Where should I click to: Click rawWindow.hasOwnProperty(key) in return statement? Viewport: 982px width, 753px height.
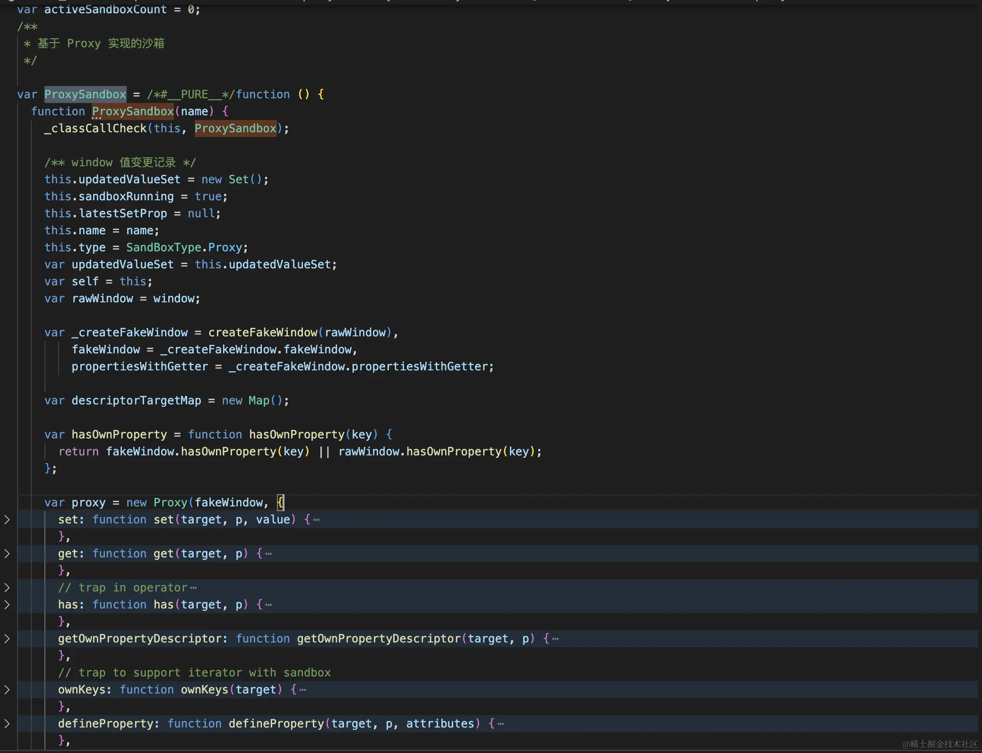point(437,452)
